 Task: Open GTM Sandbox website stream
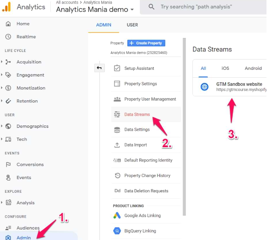coord(230,87)
